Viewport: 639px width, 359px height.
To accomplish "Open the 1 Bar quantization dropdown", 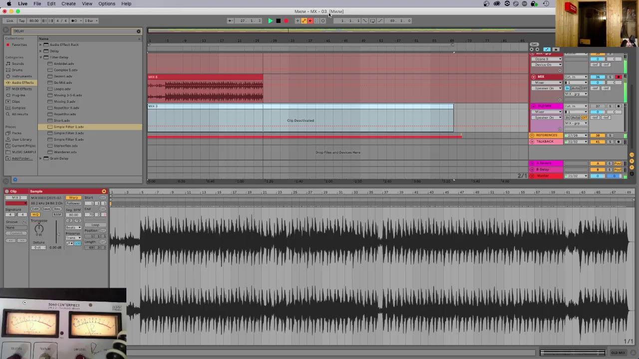I will [90, 20].
